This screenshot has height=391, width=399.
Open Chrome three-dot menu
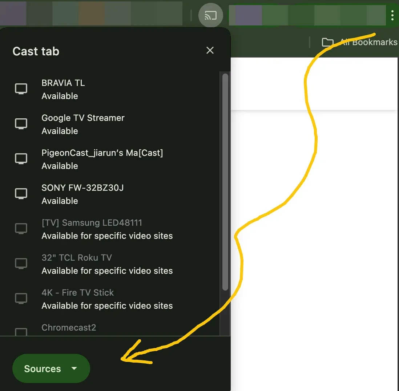coord(392,16)
